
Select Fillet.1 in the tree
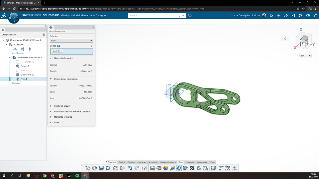point(24,79)
